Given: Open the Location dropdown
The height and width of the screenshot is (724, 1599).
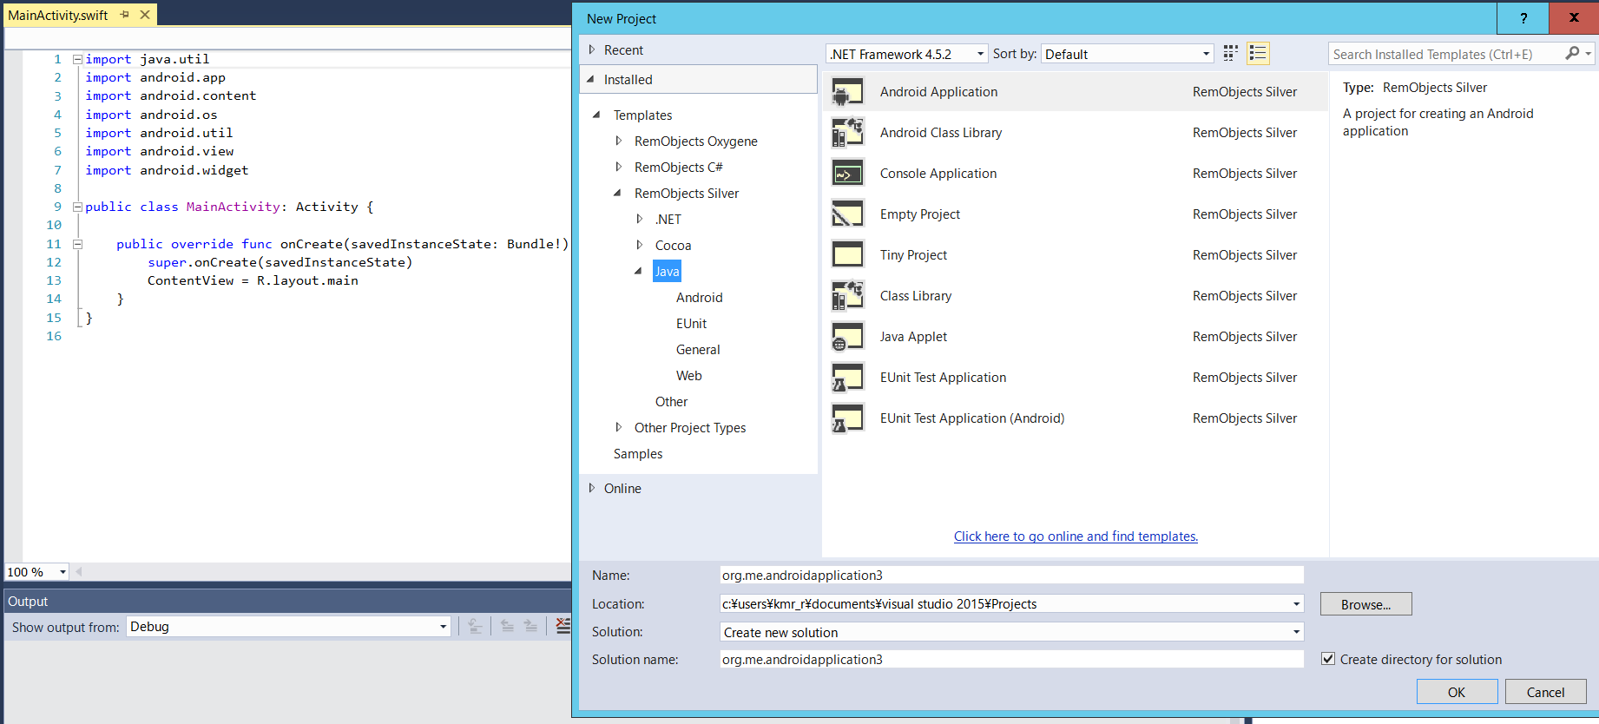Looking at the screenshot, I should pos(1296,604).
